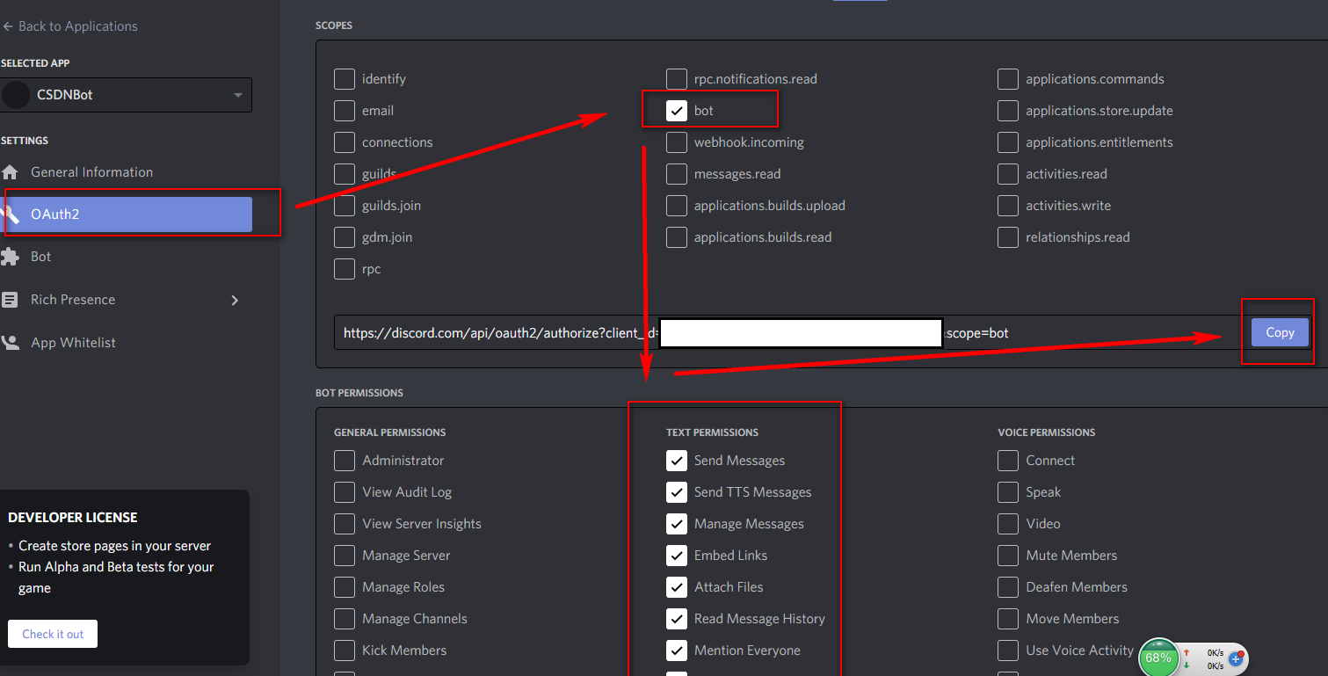Uncheck the Embed Links permission
Screen dimensions: 1328x676
tap(677, 556)
